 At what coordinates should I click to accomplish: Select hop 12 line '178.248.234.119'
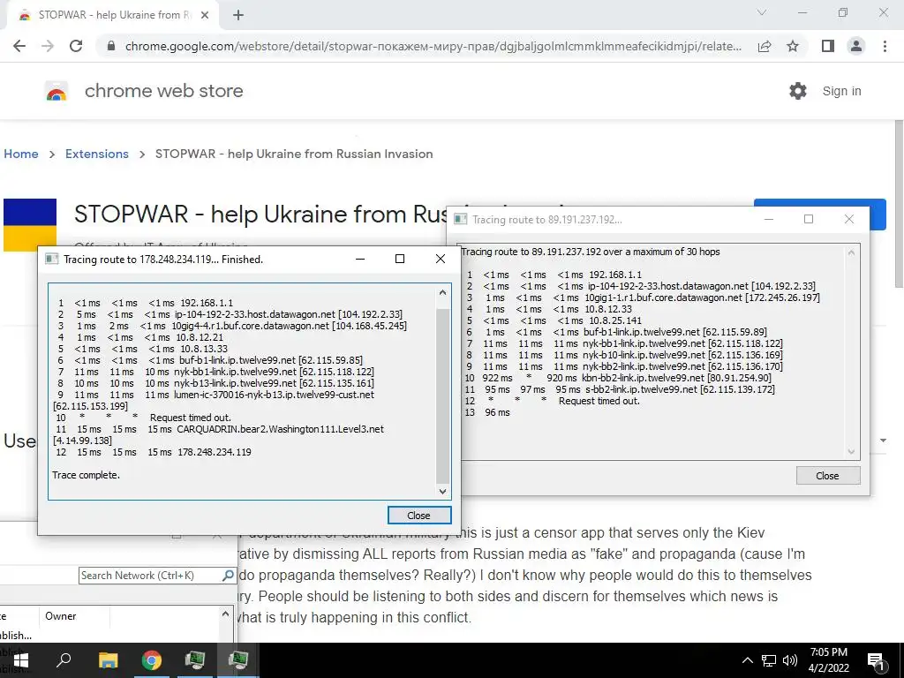pyautogui.click(x=153, y=452)
